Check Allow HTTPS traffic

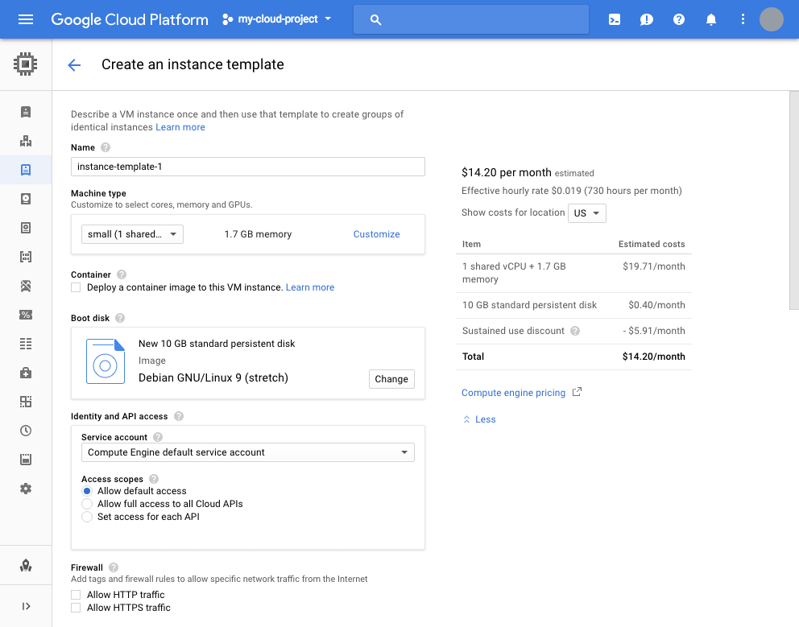pos(76,607)
